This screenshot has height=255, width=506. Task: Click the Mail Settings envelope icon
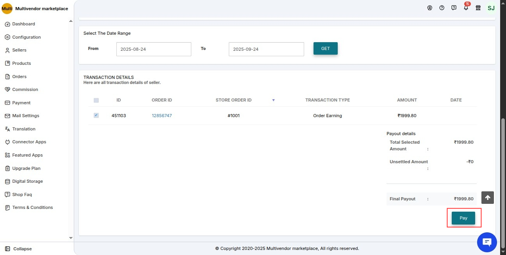[x=7, y=116]
